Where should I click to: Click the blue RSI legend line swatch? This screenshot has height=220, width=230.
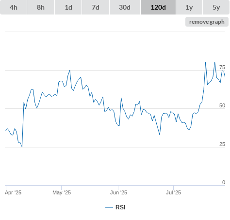[x=109, y=207]
